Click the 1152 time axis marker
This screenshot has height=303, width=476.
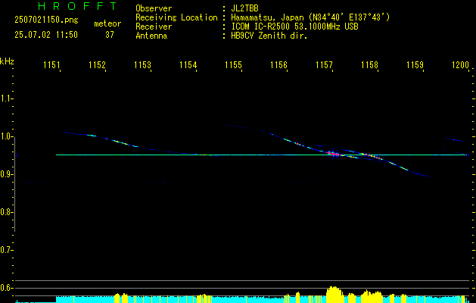click(x=97, y=65)
